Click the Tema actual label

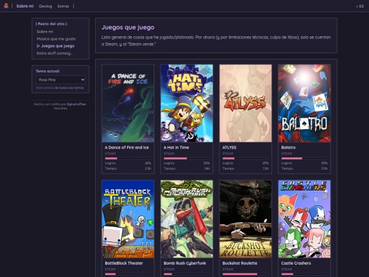(48, 71)
